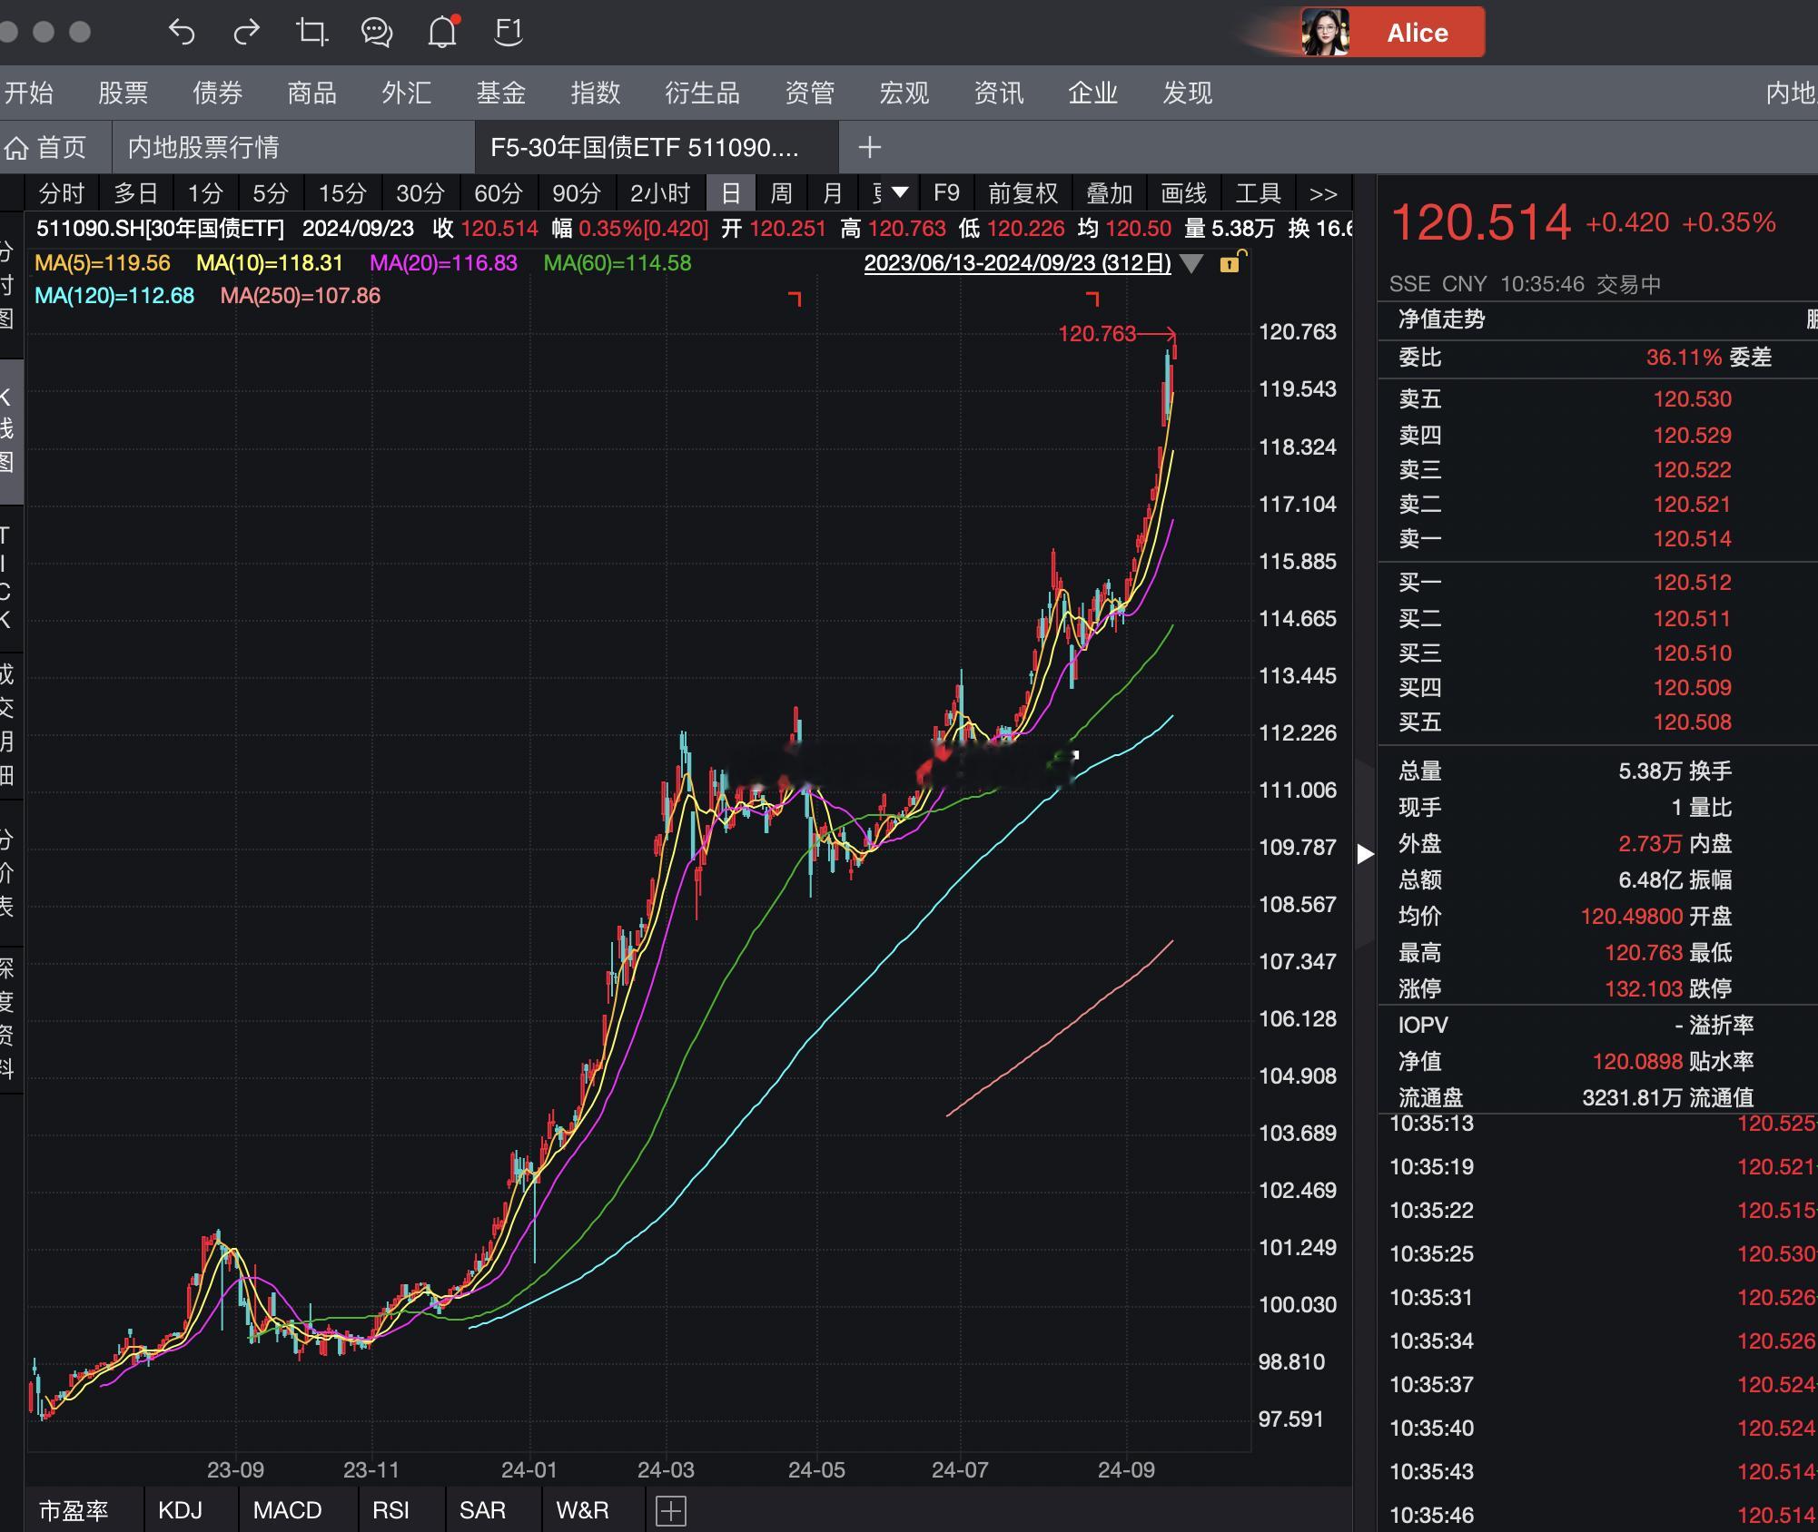Viewport: 1818px width, 1532px height.
Task: Switch to 内地股票行情 tab
Action: coord(293,147)
